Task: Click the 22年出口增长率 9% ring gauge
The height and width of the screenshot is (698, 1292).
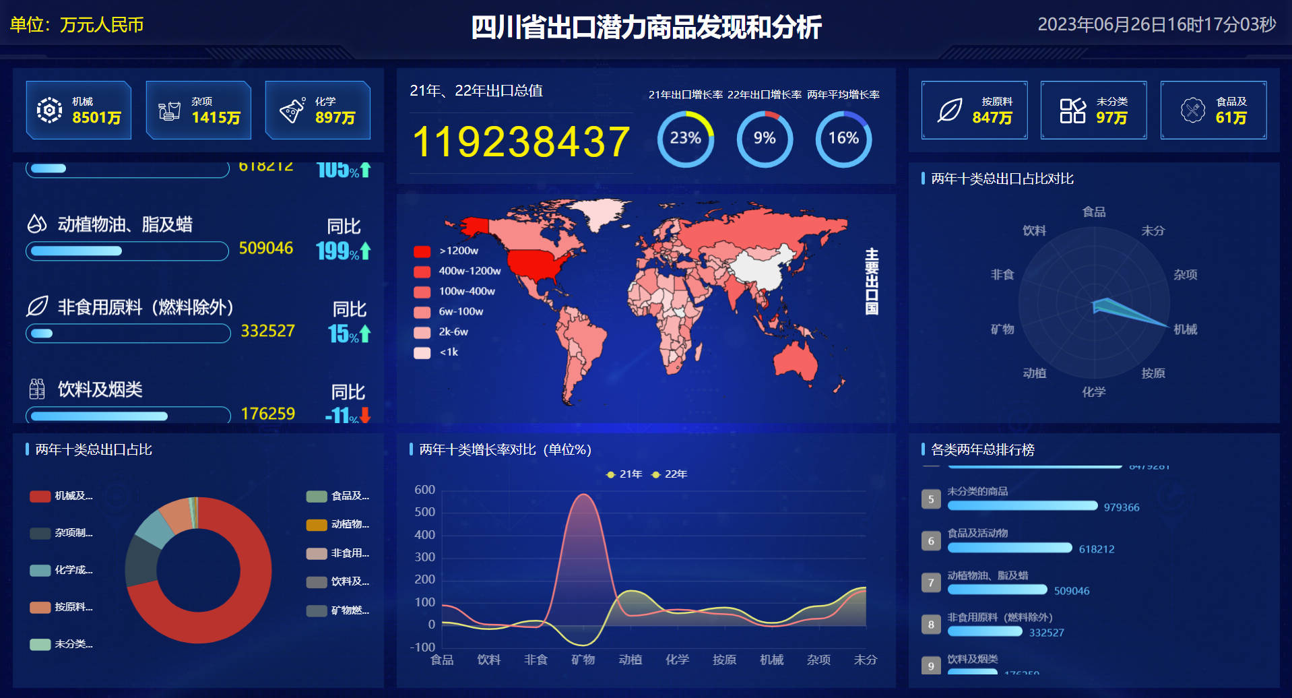Action: [765, 139]
